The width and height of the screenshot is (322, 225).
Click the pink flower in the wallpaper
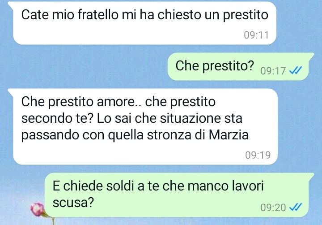point(38,209)
